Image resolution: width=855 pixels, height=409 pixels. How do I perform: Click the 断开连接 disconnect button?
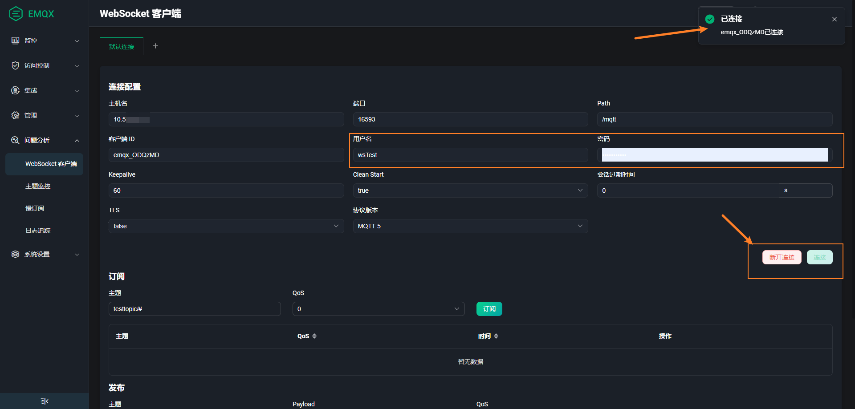click(x=782, y=257)
